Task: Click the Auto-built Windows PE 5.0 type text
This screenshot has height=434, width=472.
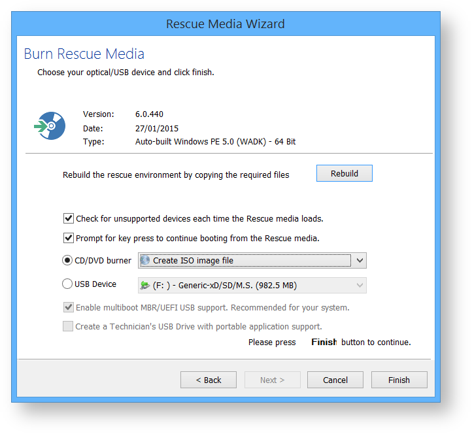Action: tap(215, 142)
